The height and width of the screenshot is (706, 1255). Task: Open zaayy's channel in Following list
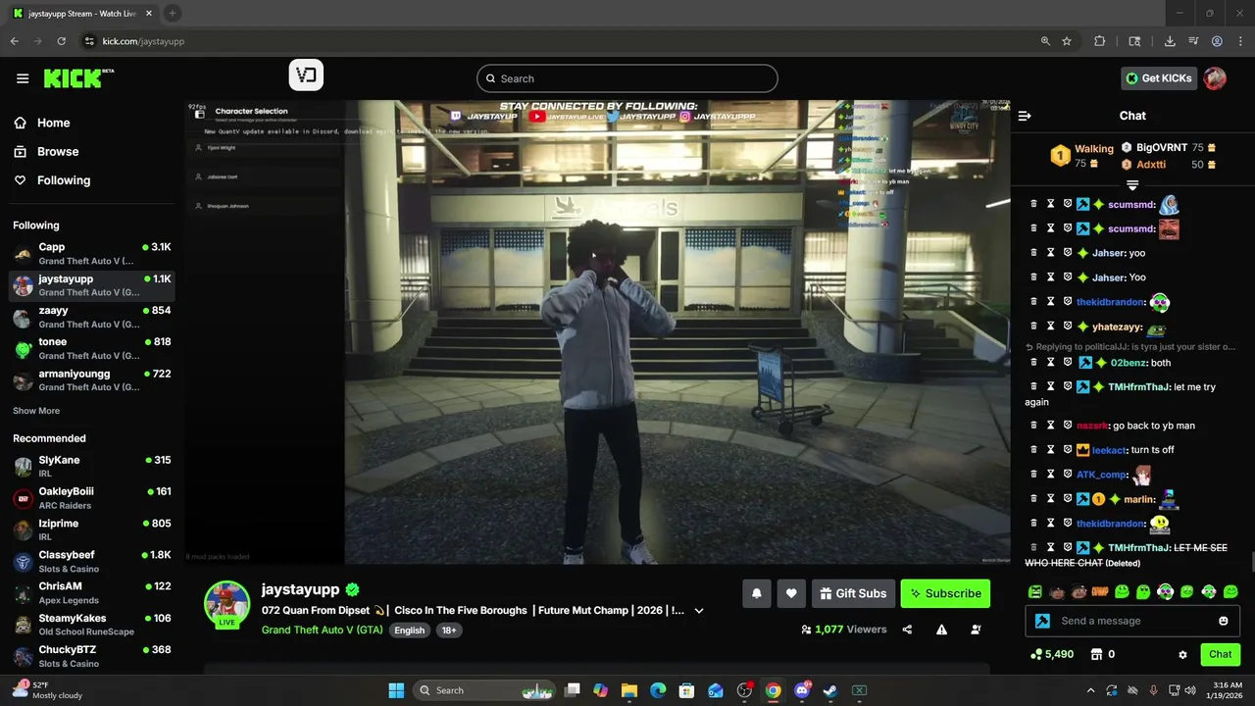pos(92,317)
